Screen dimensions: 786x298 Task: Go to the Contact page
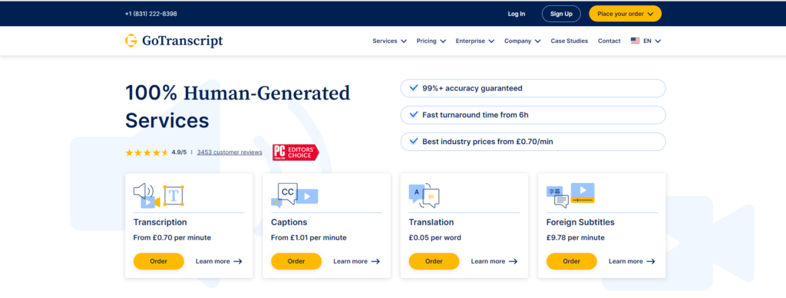pos(609,41)
